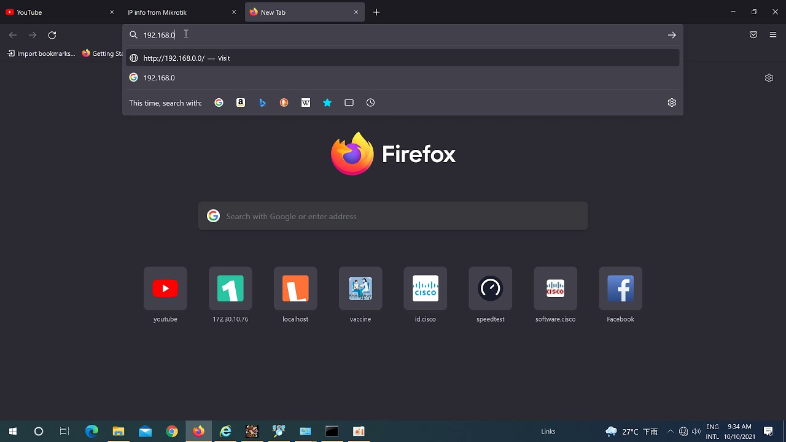Search with Google in the one-off search row

pos(219,103)
